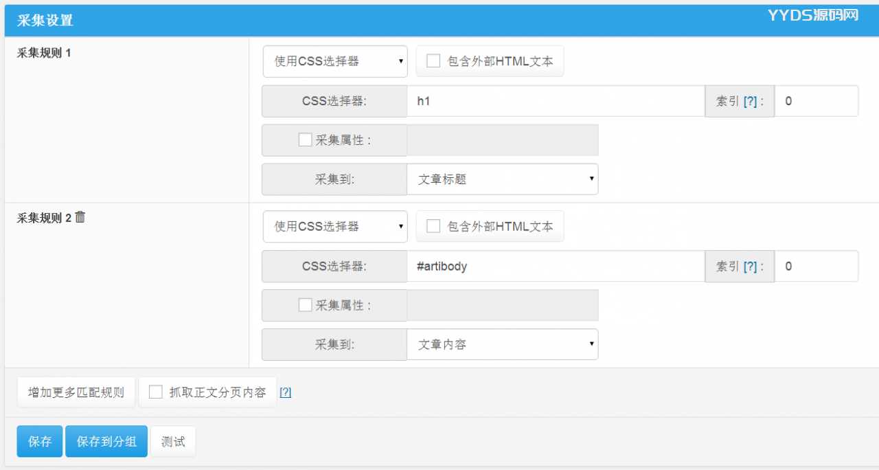Click the 索引 index field in rule 1
The width and height of the screenshot is (879, 470).
(x=816, y=101)
